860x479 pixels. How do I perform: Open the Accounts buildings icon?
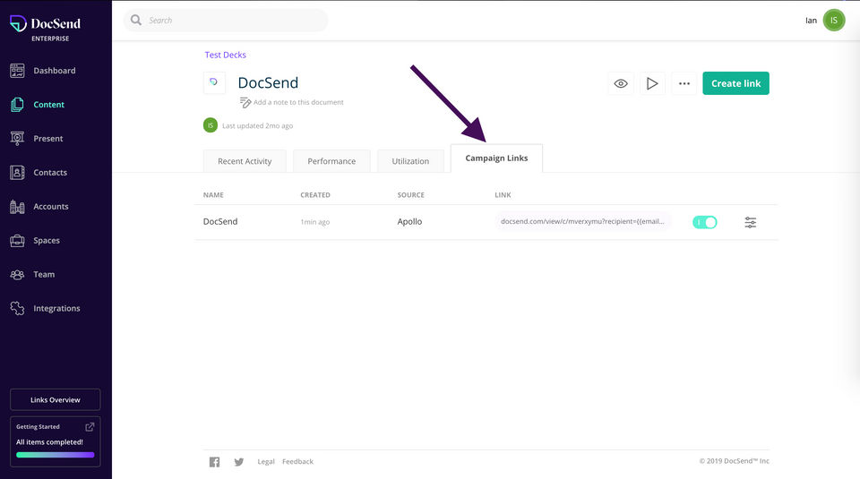(17, 206)
